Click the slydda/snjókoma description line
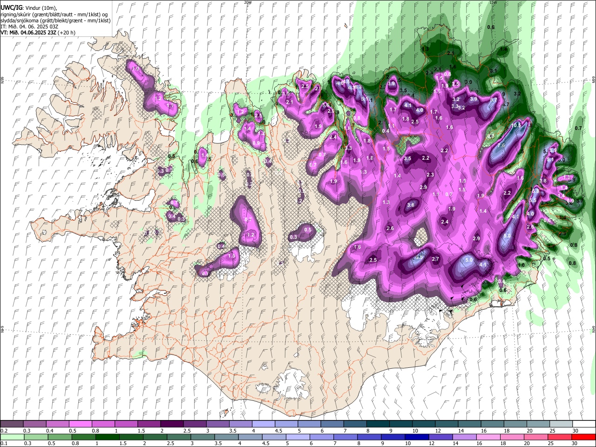Viewport: 596px width, 447px height. (x=55, y=20)
